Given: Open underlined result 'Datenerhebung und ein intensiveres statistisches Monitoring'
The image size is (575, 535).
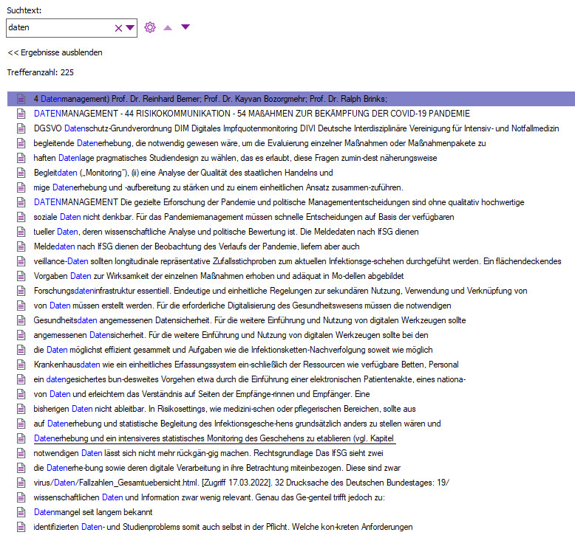Looking at the screenshot, I should point(214,438).
